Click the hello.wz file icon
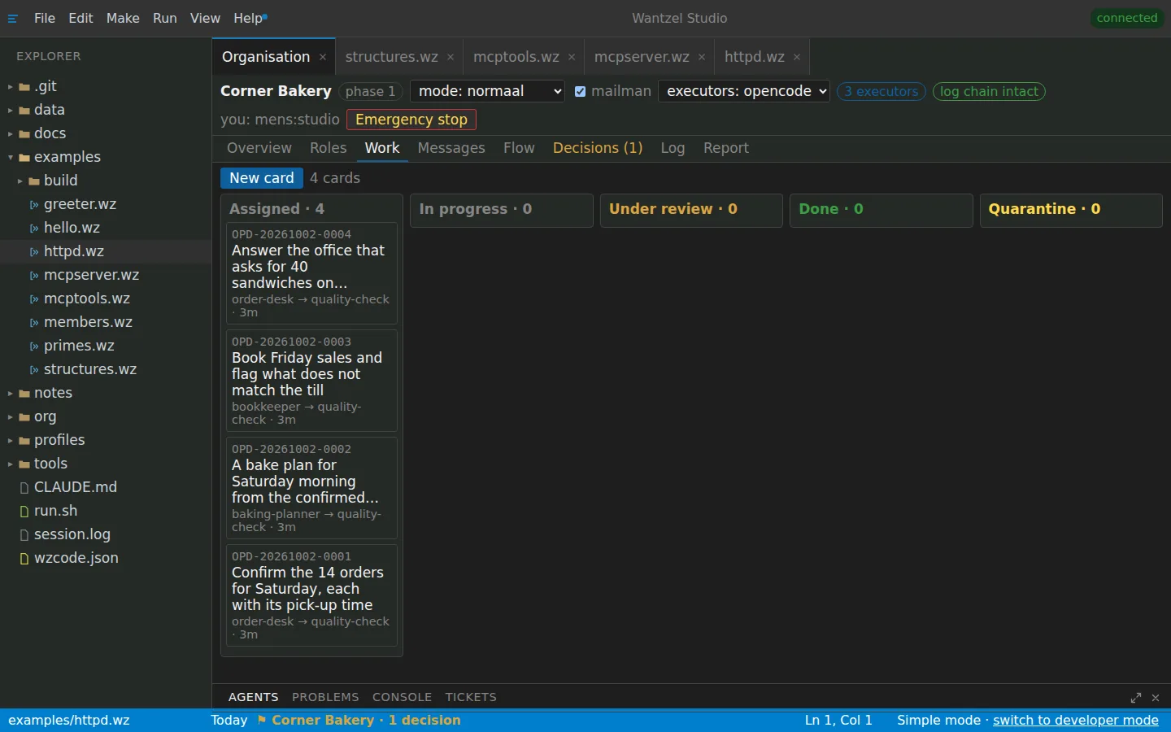This screenshot has width=1171, height=732. click(x=34, y=229)
